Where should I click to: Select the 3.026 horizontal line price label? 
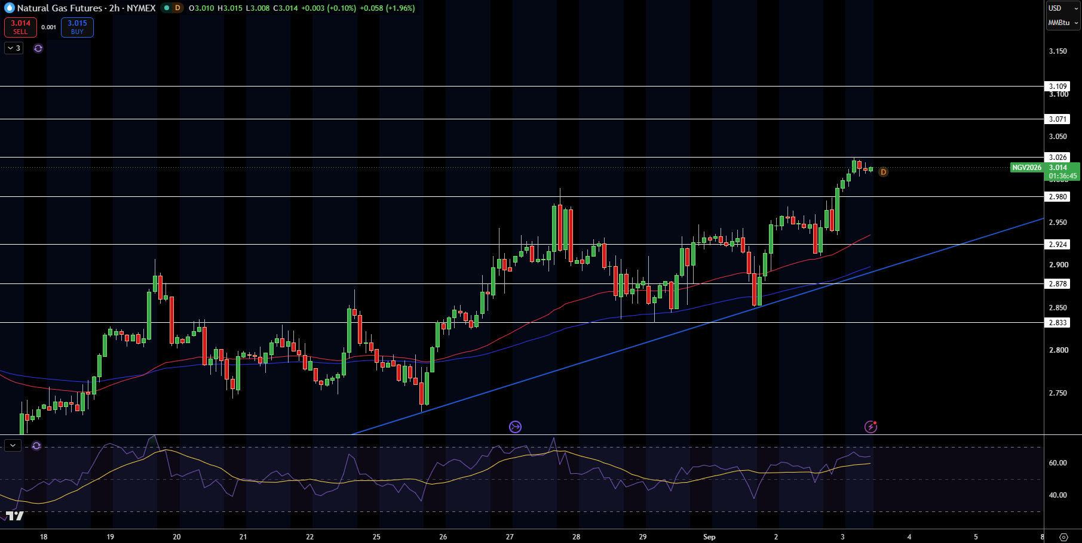(x=1058, y=158)
